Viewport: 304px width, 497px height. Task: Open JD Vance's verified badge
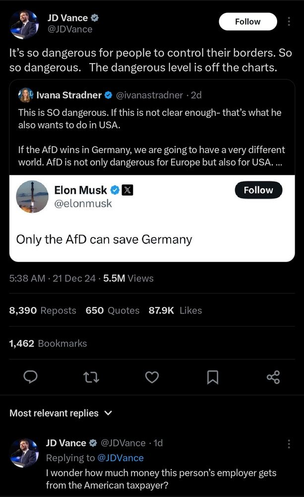point(94,17)
